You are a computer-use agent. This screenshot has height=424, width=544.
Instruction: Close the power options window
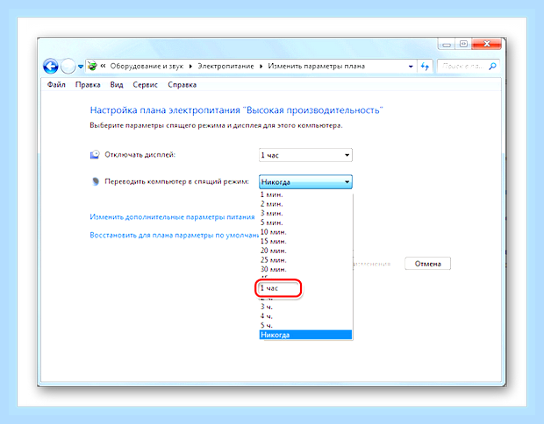[x=486, y=44]
